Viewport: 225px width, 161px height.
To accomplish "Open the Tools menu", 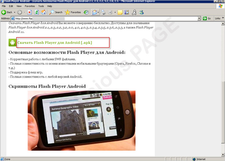I will [x=41, y=6].
